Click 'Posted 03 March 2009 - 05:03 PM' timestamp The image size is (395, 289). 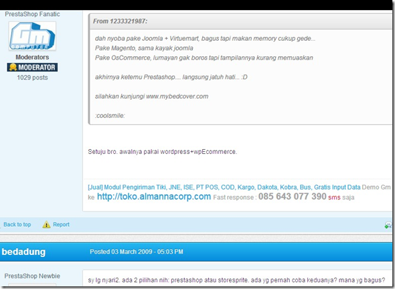(x=137, y=252)
